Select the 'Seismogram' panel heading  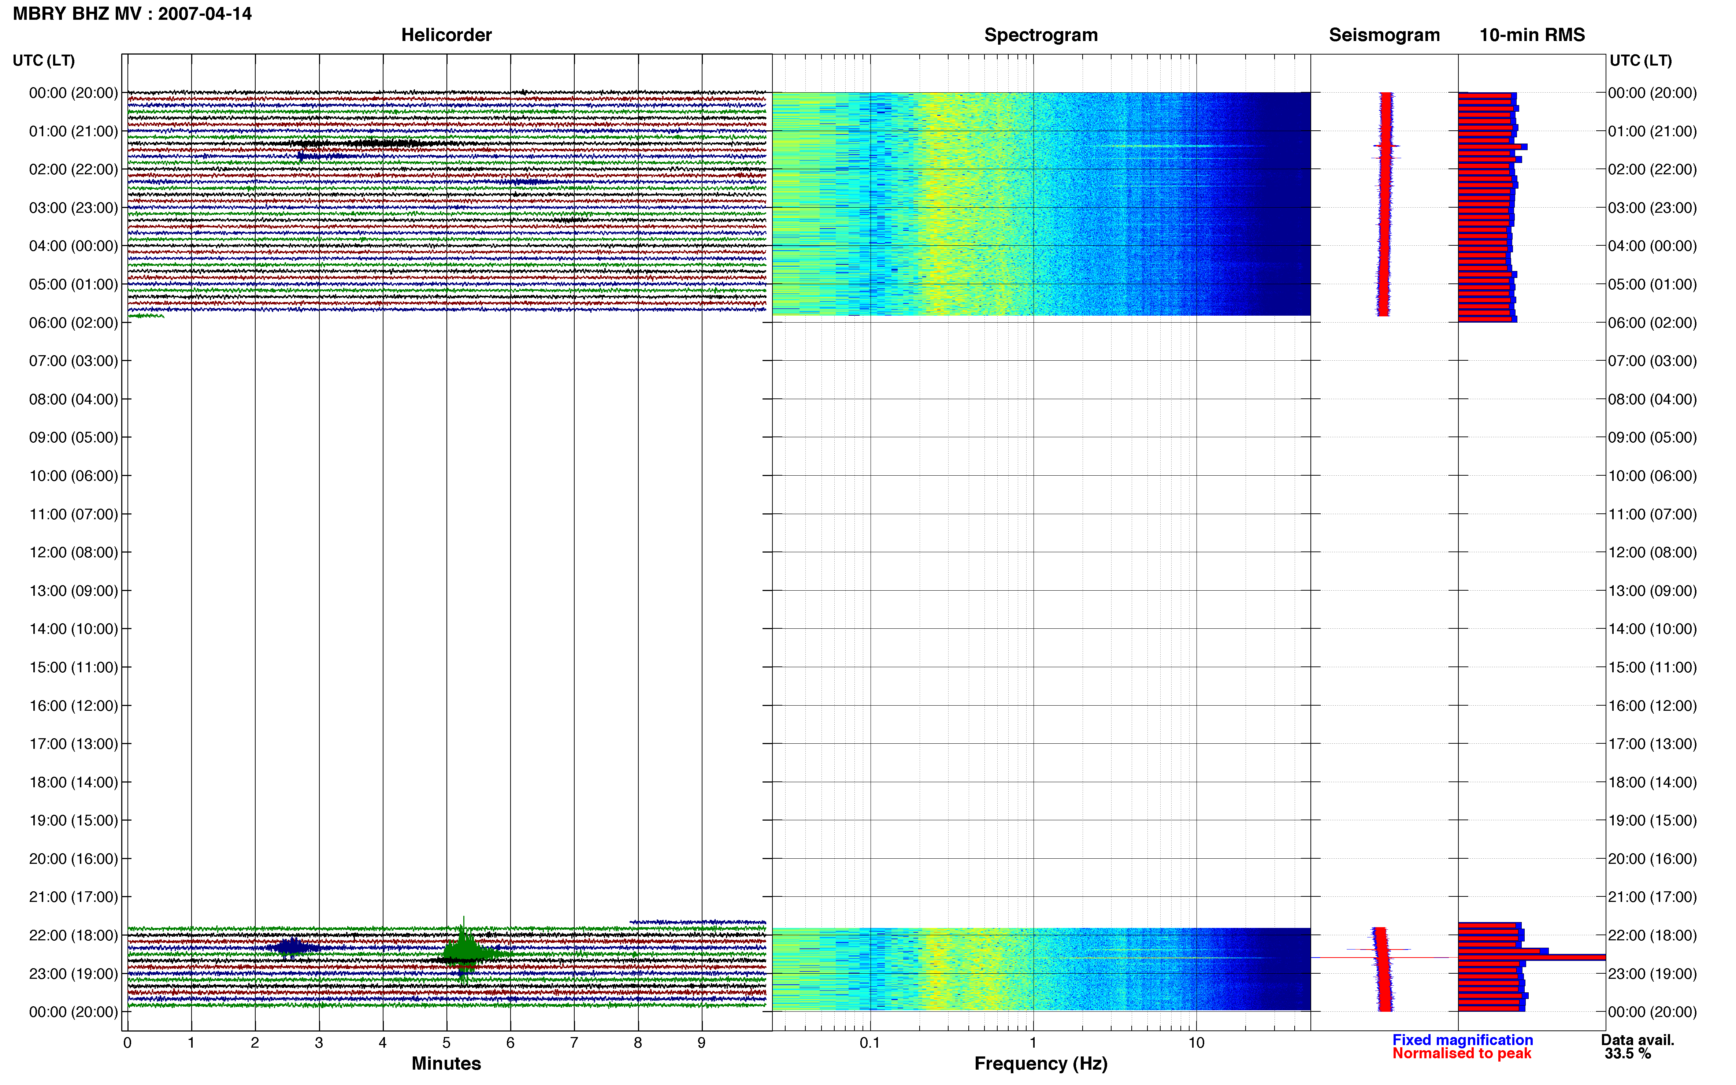pyautogui.click(x=1384, y=35)
